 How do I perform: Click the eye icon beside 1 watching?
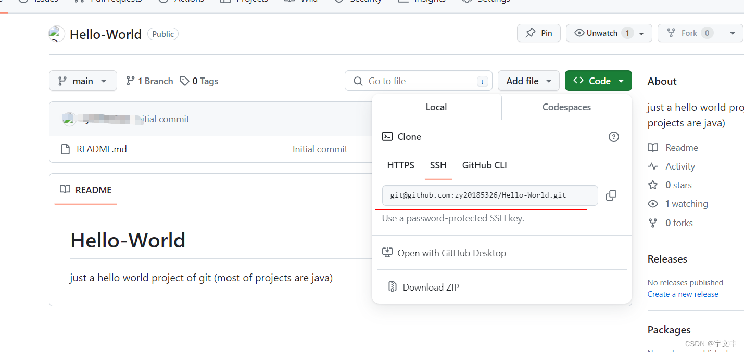(653, 204)
